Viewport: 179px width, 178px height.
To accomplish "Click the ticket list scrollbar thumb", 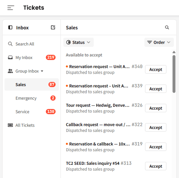I will (x=174, y=74).
